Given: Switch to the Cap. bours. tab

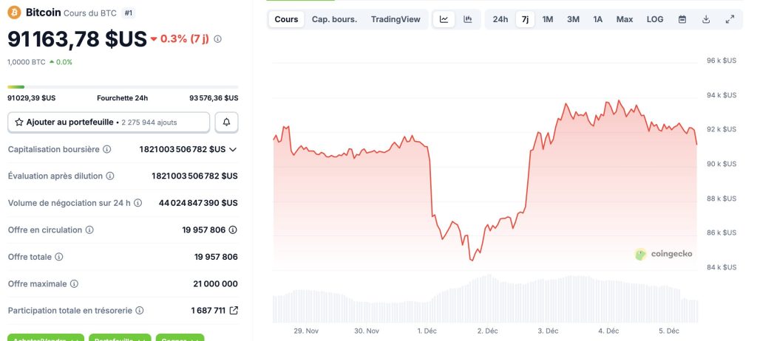Looking at the screenshot, I should click(x=334, y=19).
